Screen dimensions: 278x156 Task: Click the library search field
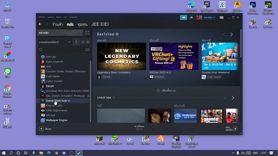point(61,50)
